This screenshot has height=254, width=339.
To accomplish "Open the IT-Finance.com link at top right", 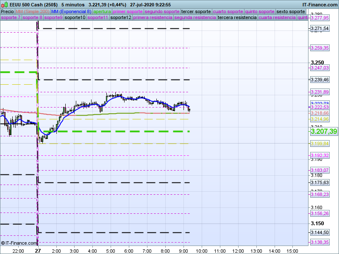I will [320, 5].
